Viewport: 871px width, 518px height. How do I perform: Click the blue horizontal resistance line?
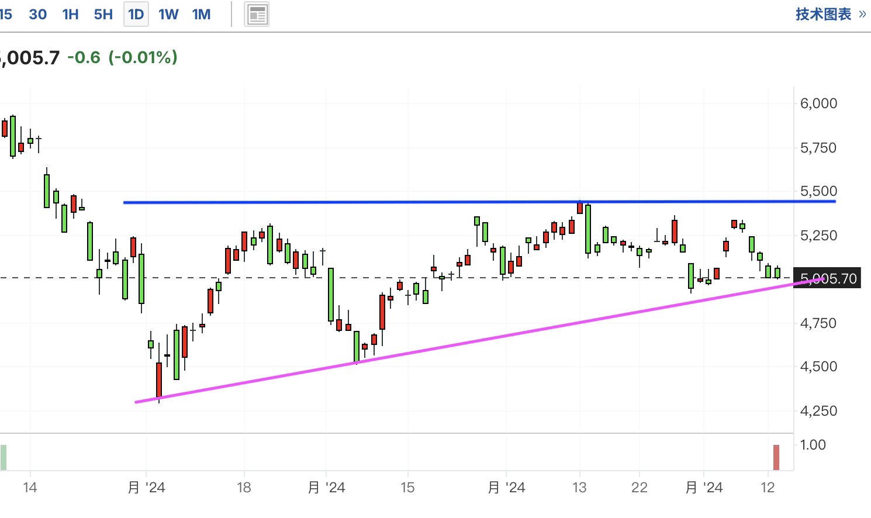point(479,202)
